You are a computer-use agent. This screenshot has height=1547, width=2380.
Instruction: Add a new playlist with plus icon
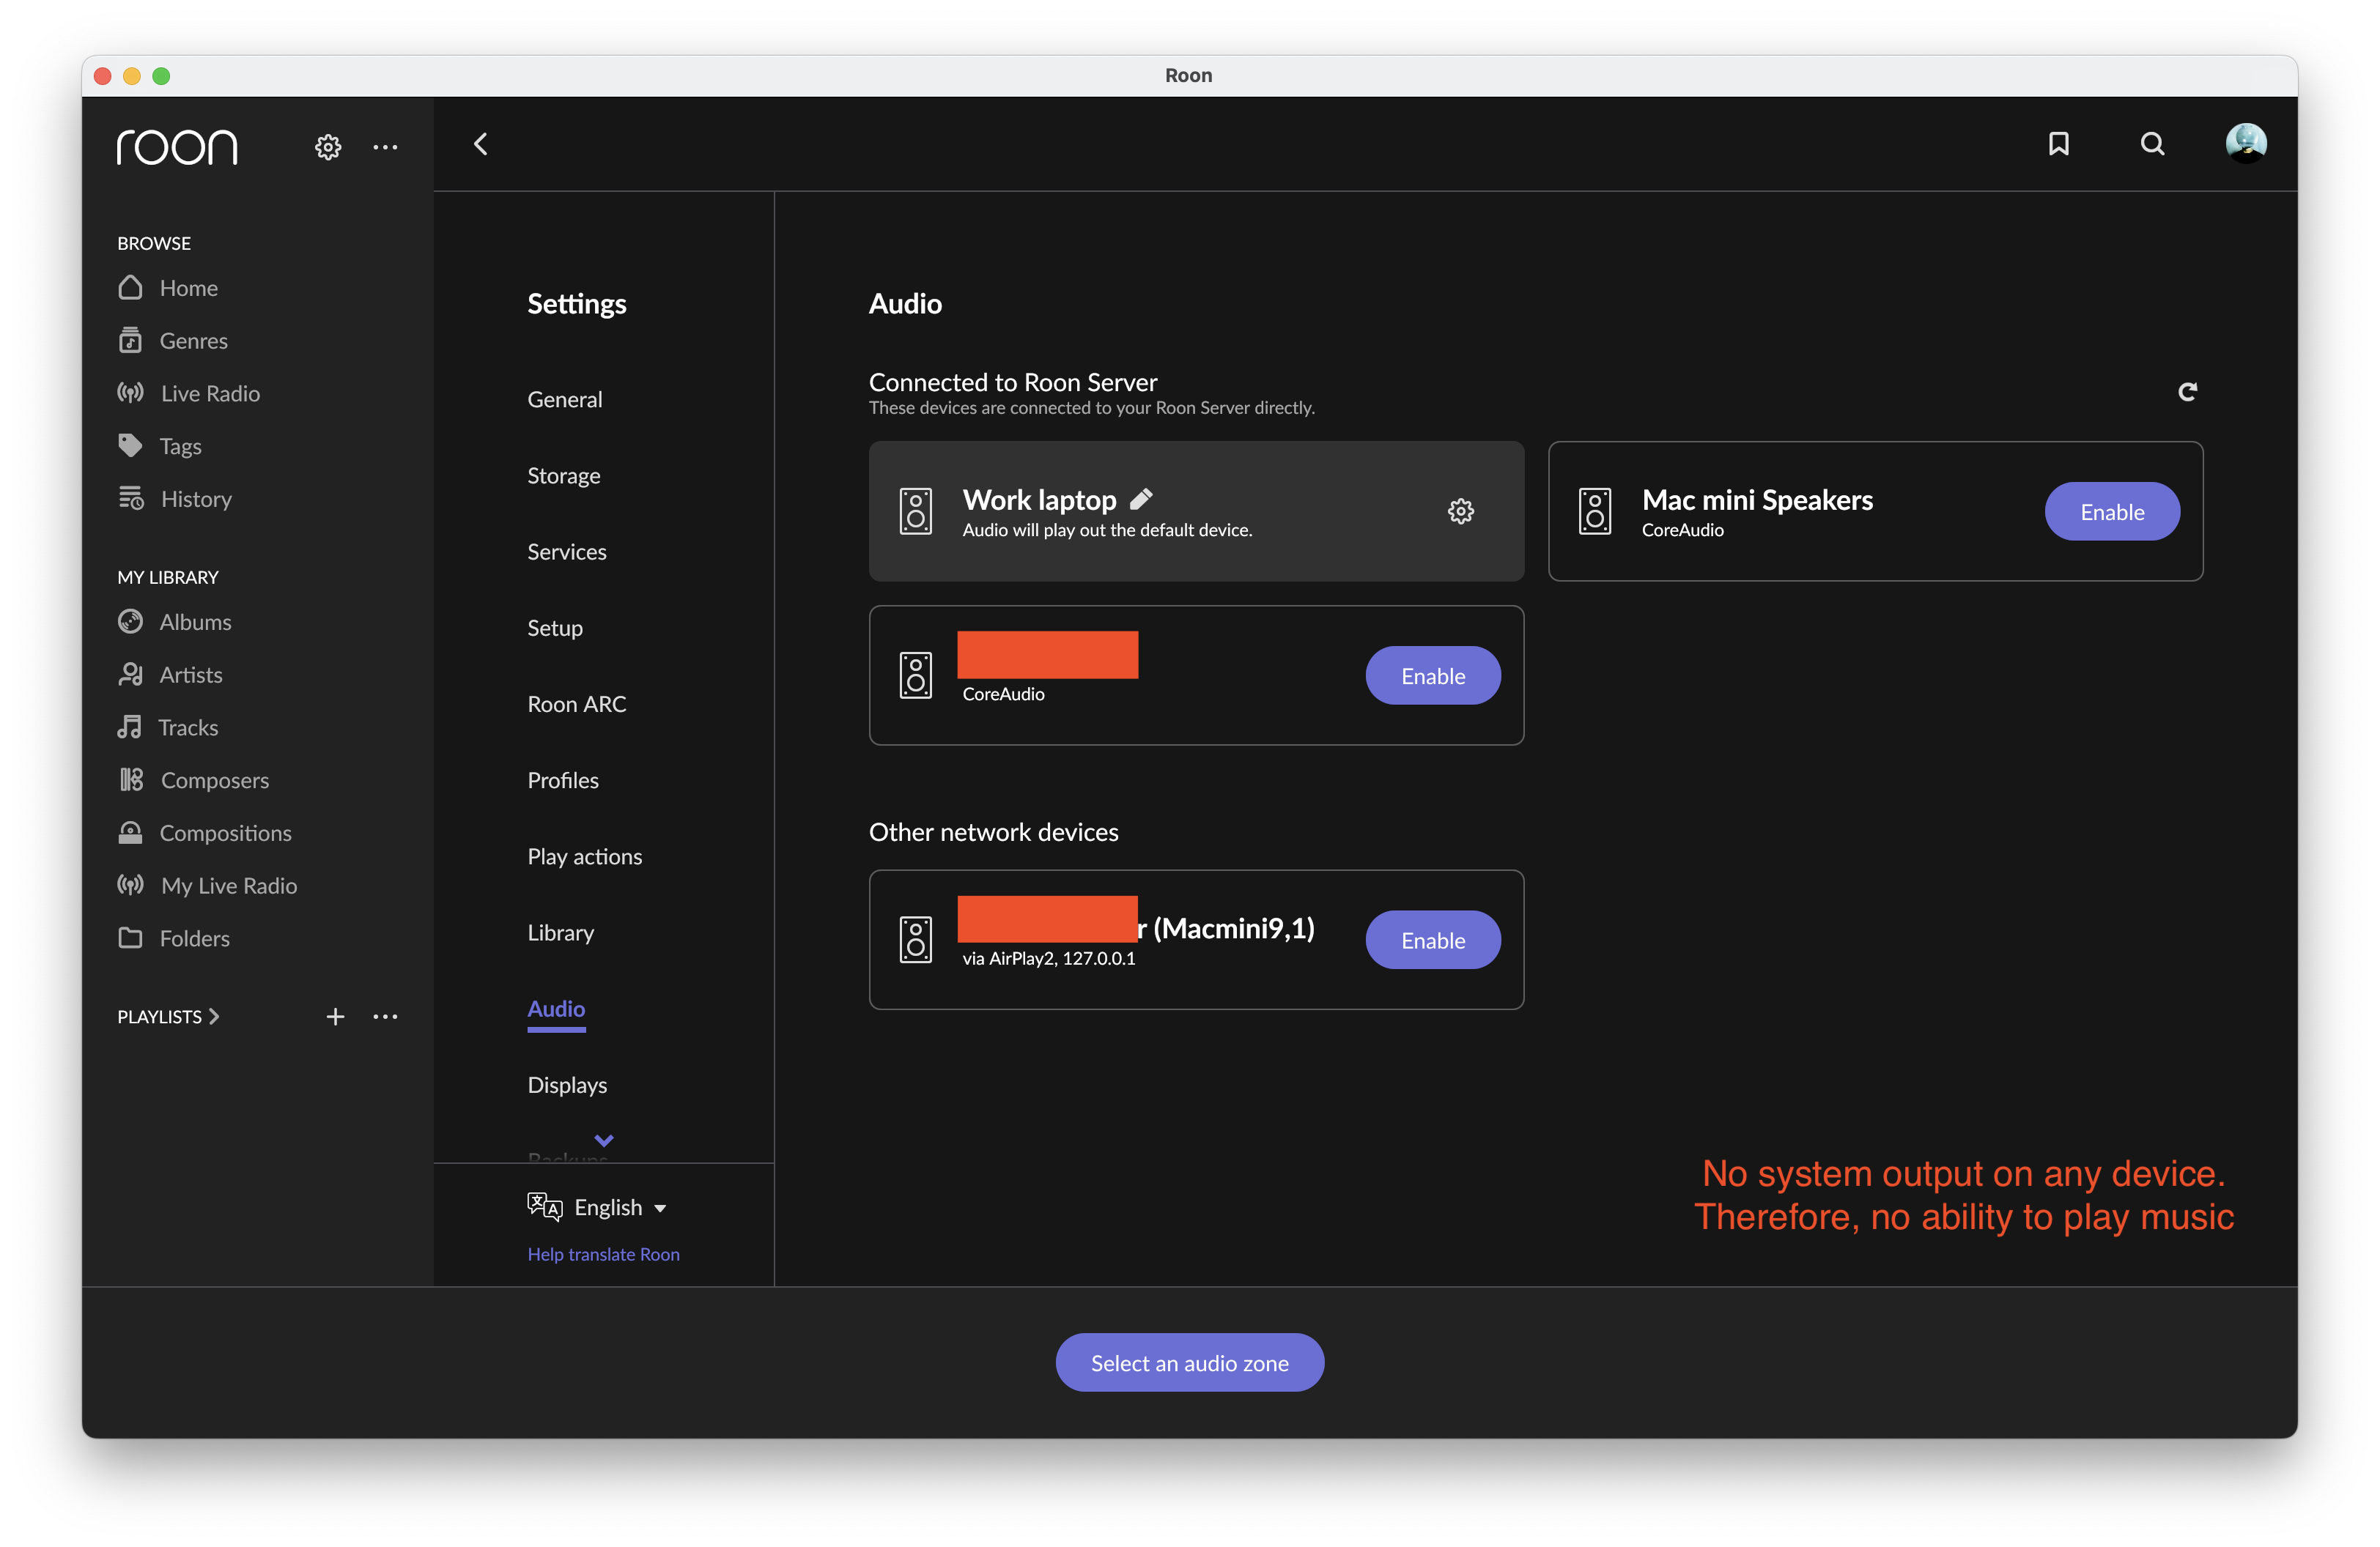[335, 1017]
